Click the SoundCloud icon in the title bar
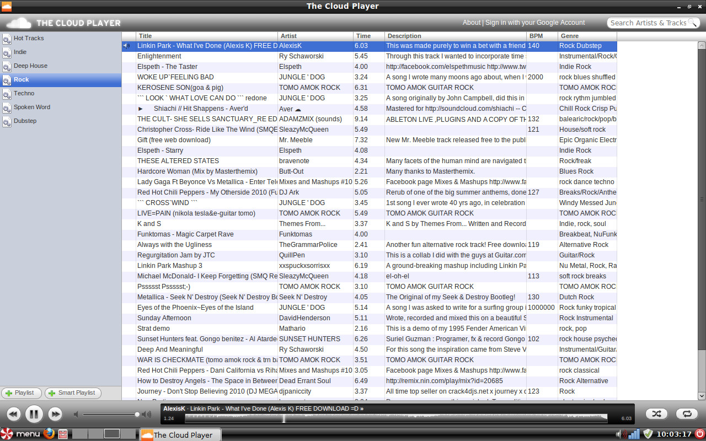This screenshot has height=441, width=706. pyautogui.click(x=7, y=6)
